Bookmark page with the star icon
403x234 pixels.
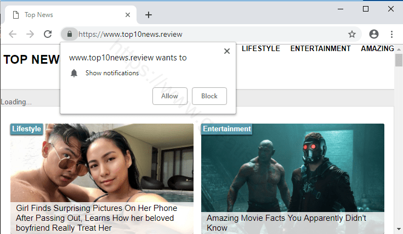tap(352, 34)
